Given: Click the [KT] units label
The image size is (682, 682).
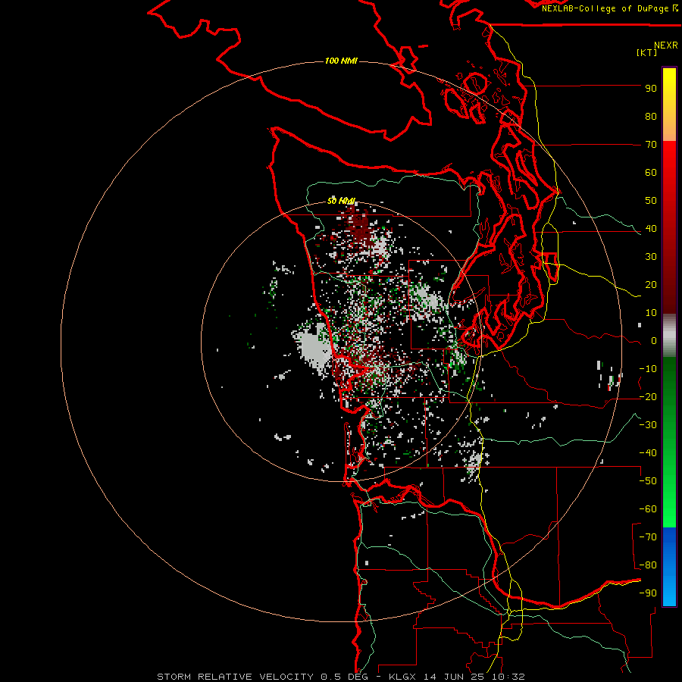Looking at the screenshot, I should pos(647,52).
